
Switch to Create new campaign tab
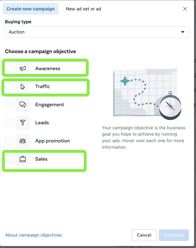coord(30,9)
